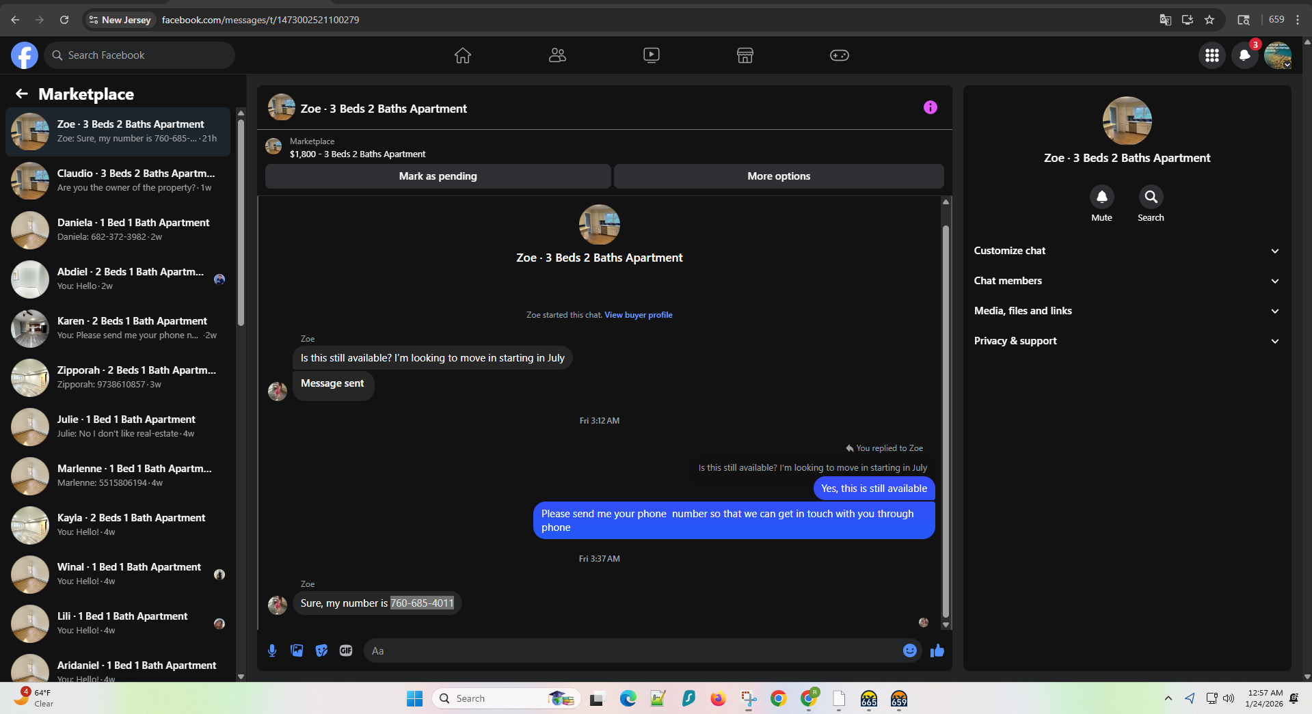
Task: Click More options button
Action: pyautogui.click(x=779, y=176)
